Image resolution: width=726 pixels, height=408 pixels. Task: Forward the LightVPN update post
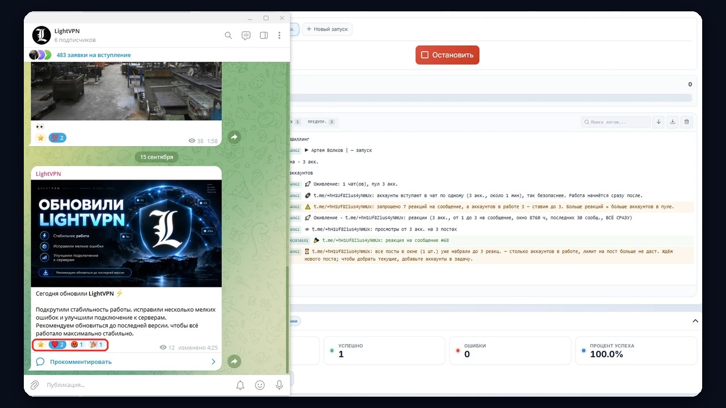pos(234,361)
